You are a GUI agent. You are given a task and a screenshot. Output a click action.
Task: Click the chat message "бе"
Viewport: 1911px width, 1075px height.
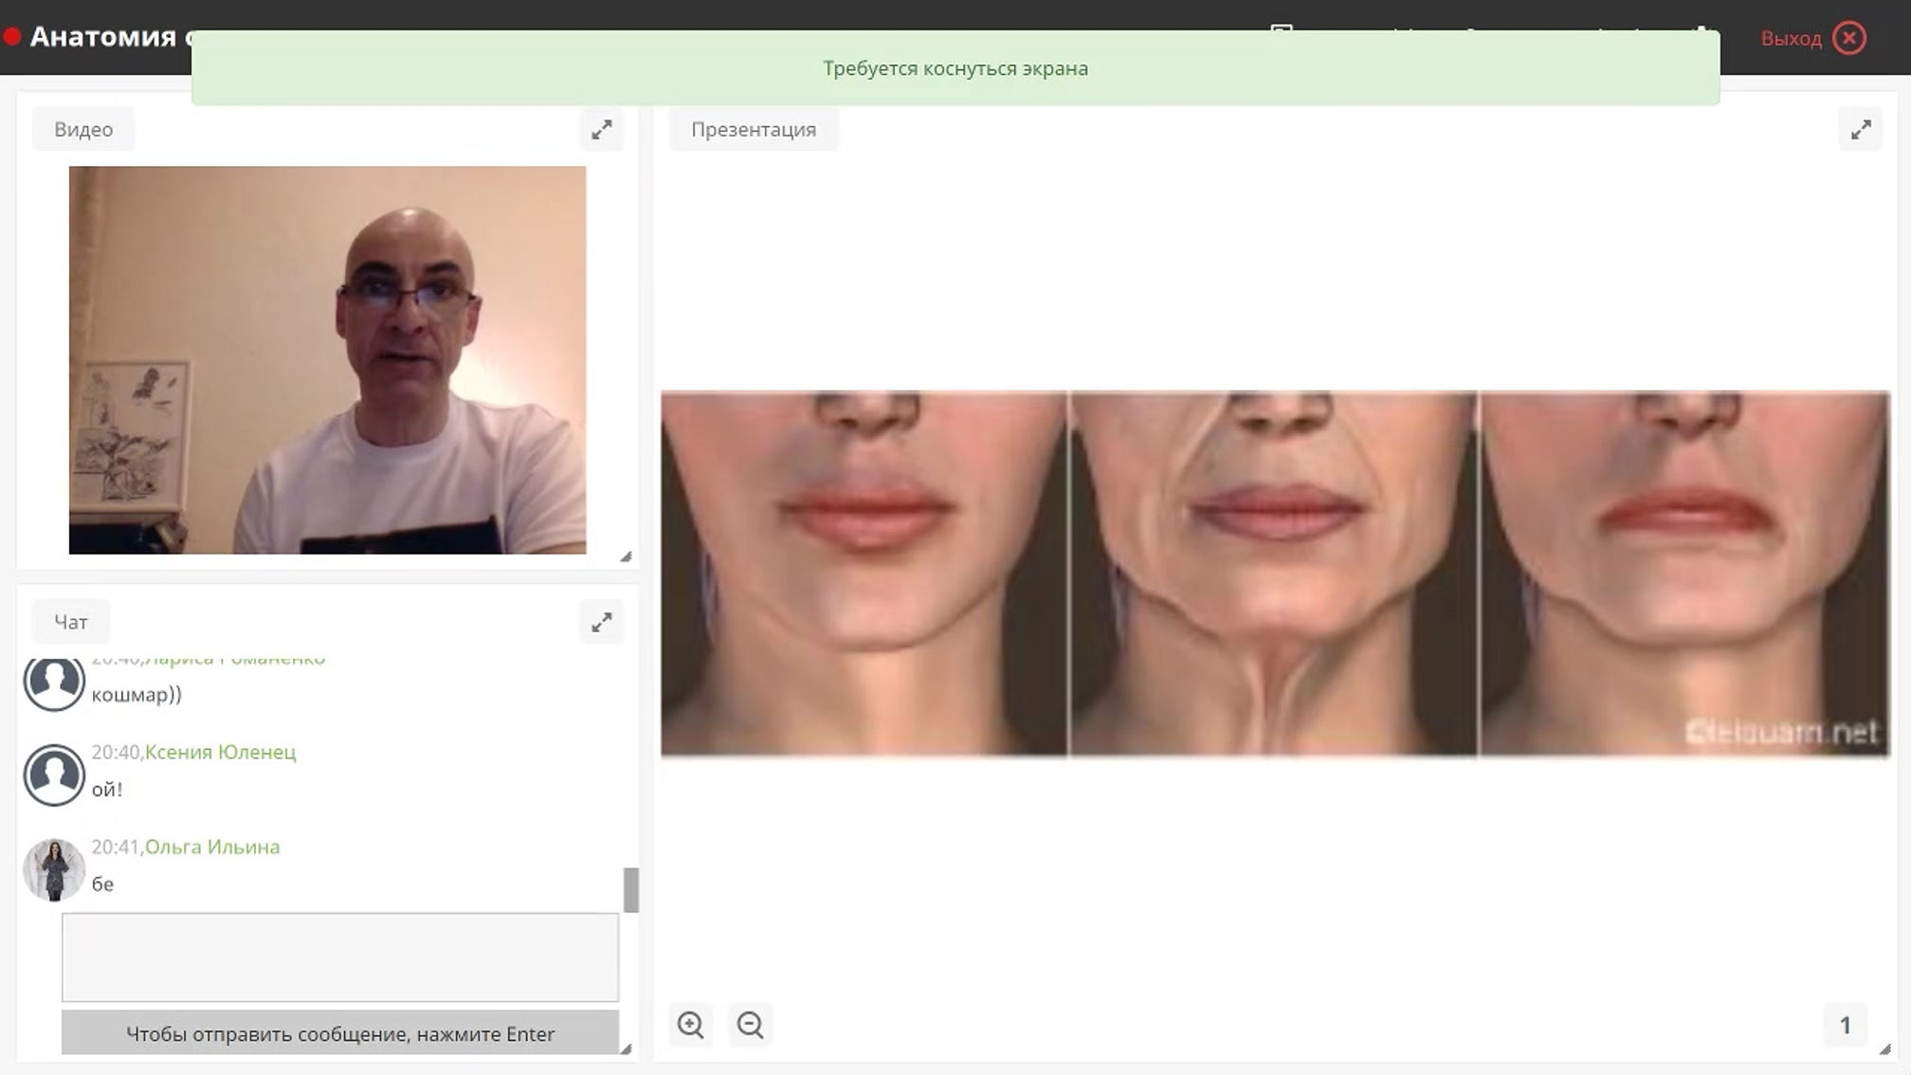tap(102, 884)
